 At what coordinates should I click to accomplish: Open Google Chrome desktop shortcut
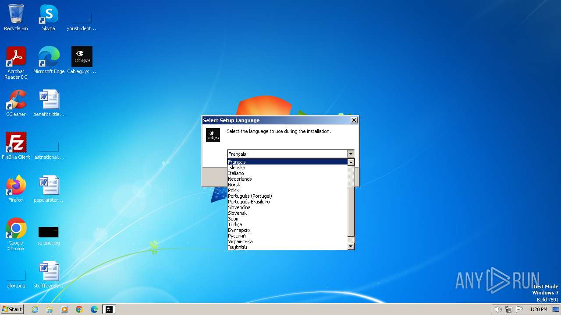[16, 234]
